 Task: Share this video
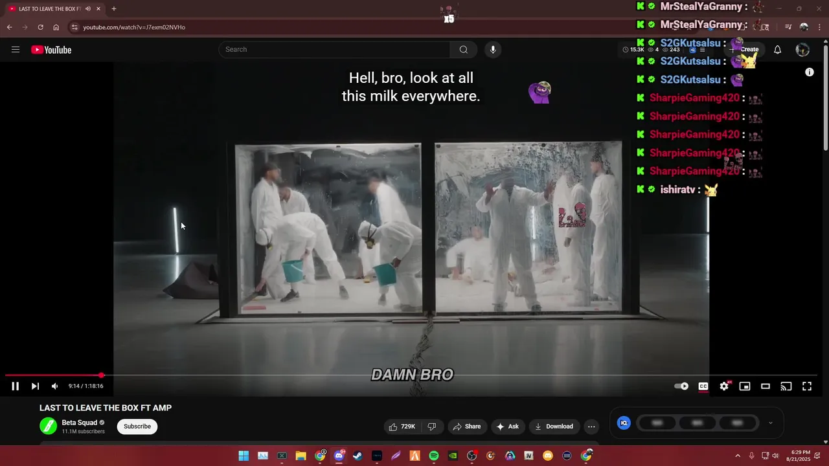pos(467,427)
